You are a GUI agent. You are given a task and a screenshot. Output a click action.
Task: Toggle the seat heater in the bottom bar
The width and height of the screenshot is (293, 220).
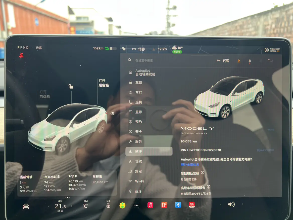click(86, 206)
